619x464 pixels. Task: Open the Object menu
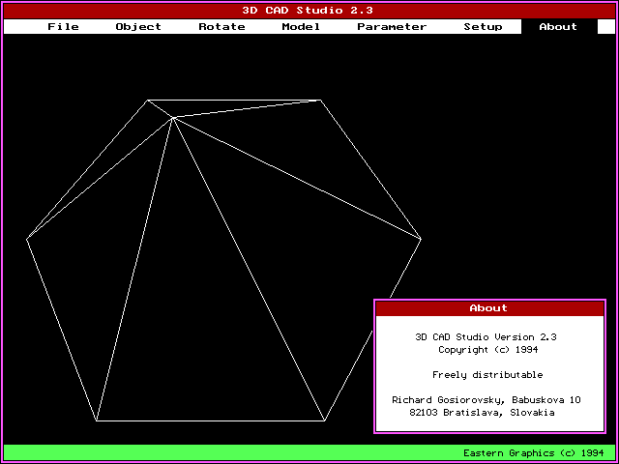coord(138,27)
